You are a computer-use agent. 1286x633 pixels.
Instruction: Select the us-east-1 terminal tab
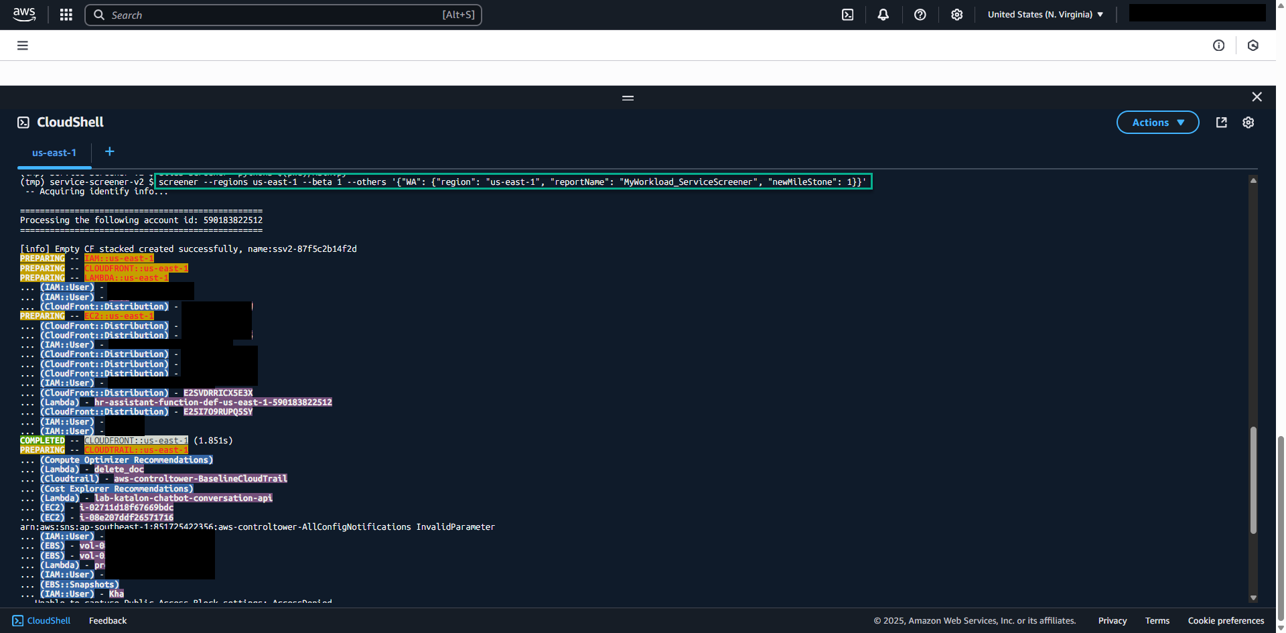(54, 152)
